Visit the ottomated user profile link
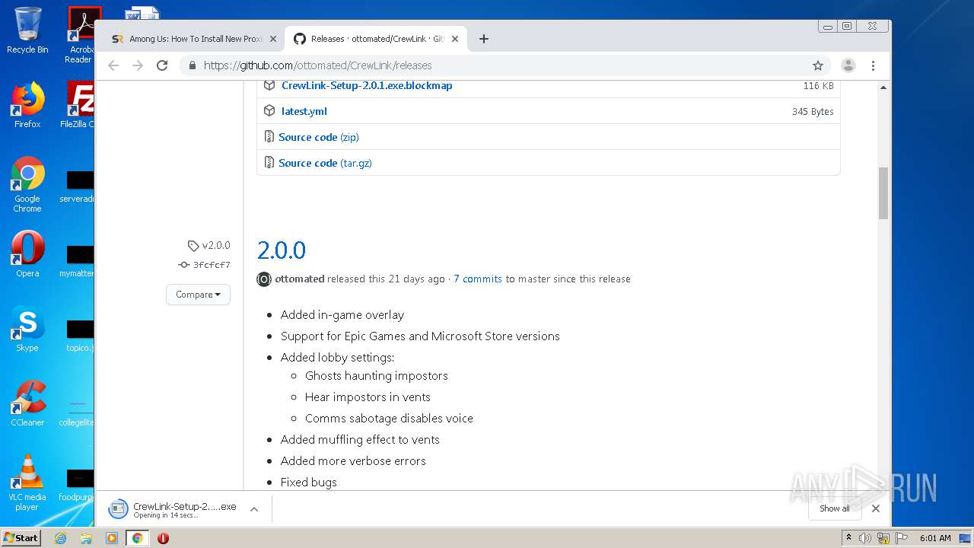974x548 pixels. tap(300, 279)
